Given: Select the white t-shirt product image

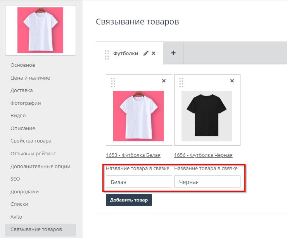Looking at the screenshot, I should [x=138, y=116].
